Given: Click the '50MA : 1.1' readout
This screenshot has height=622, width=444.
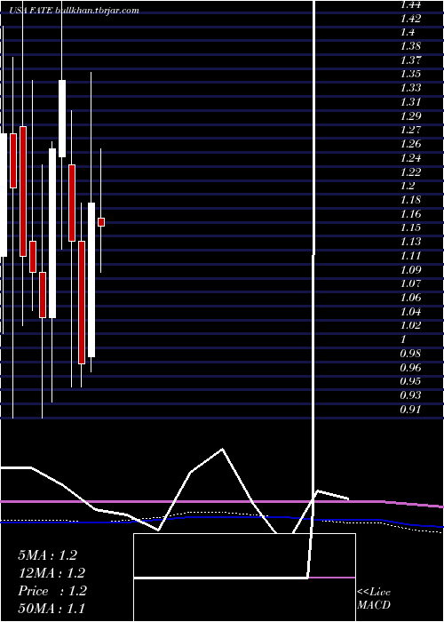Looking at the screenshot, I should (52, 609).
